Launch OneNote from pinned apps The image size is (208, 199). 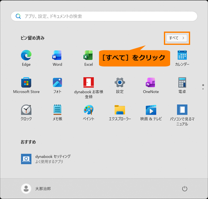click(151, 82)
